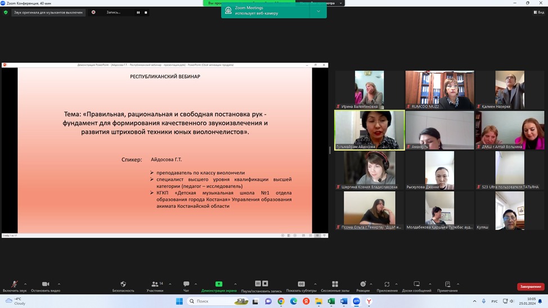Click green encryption shield icon

coord(6,12)
